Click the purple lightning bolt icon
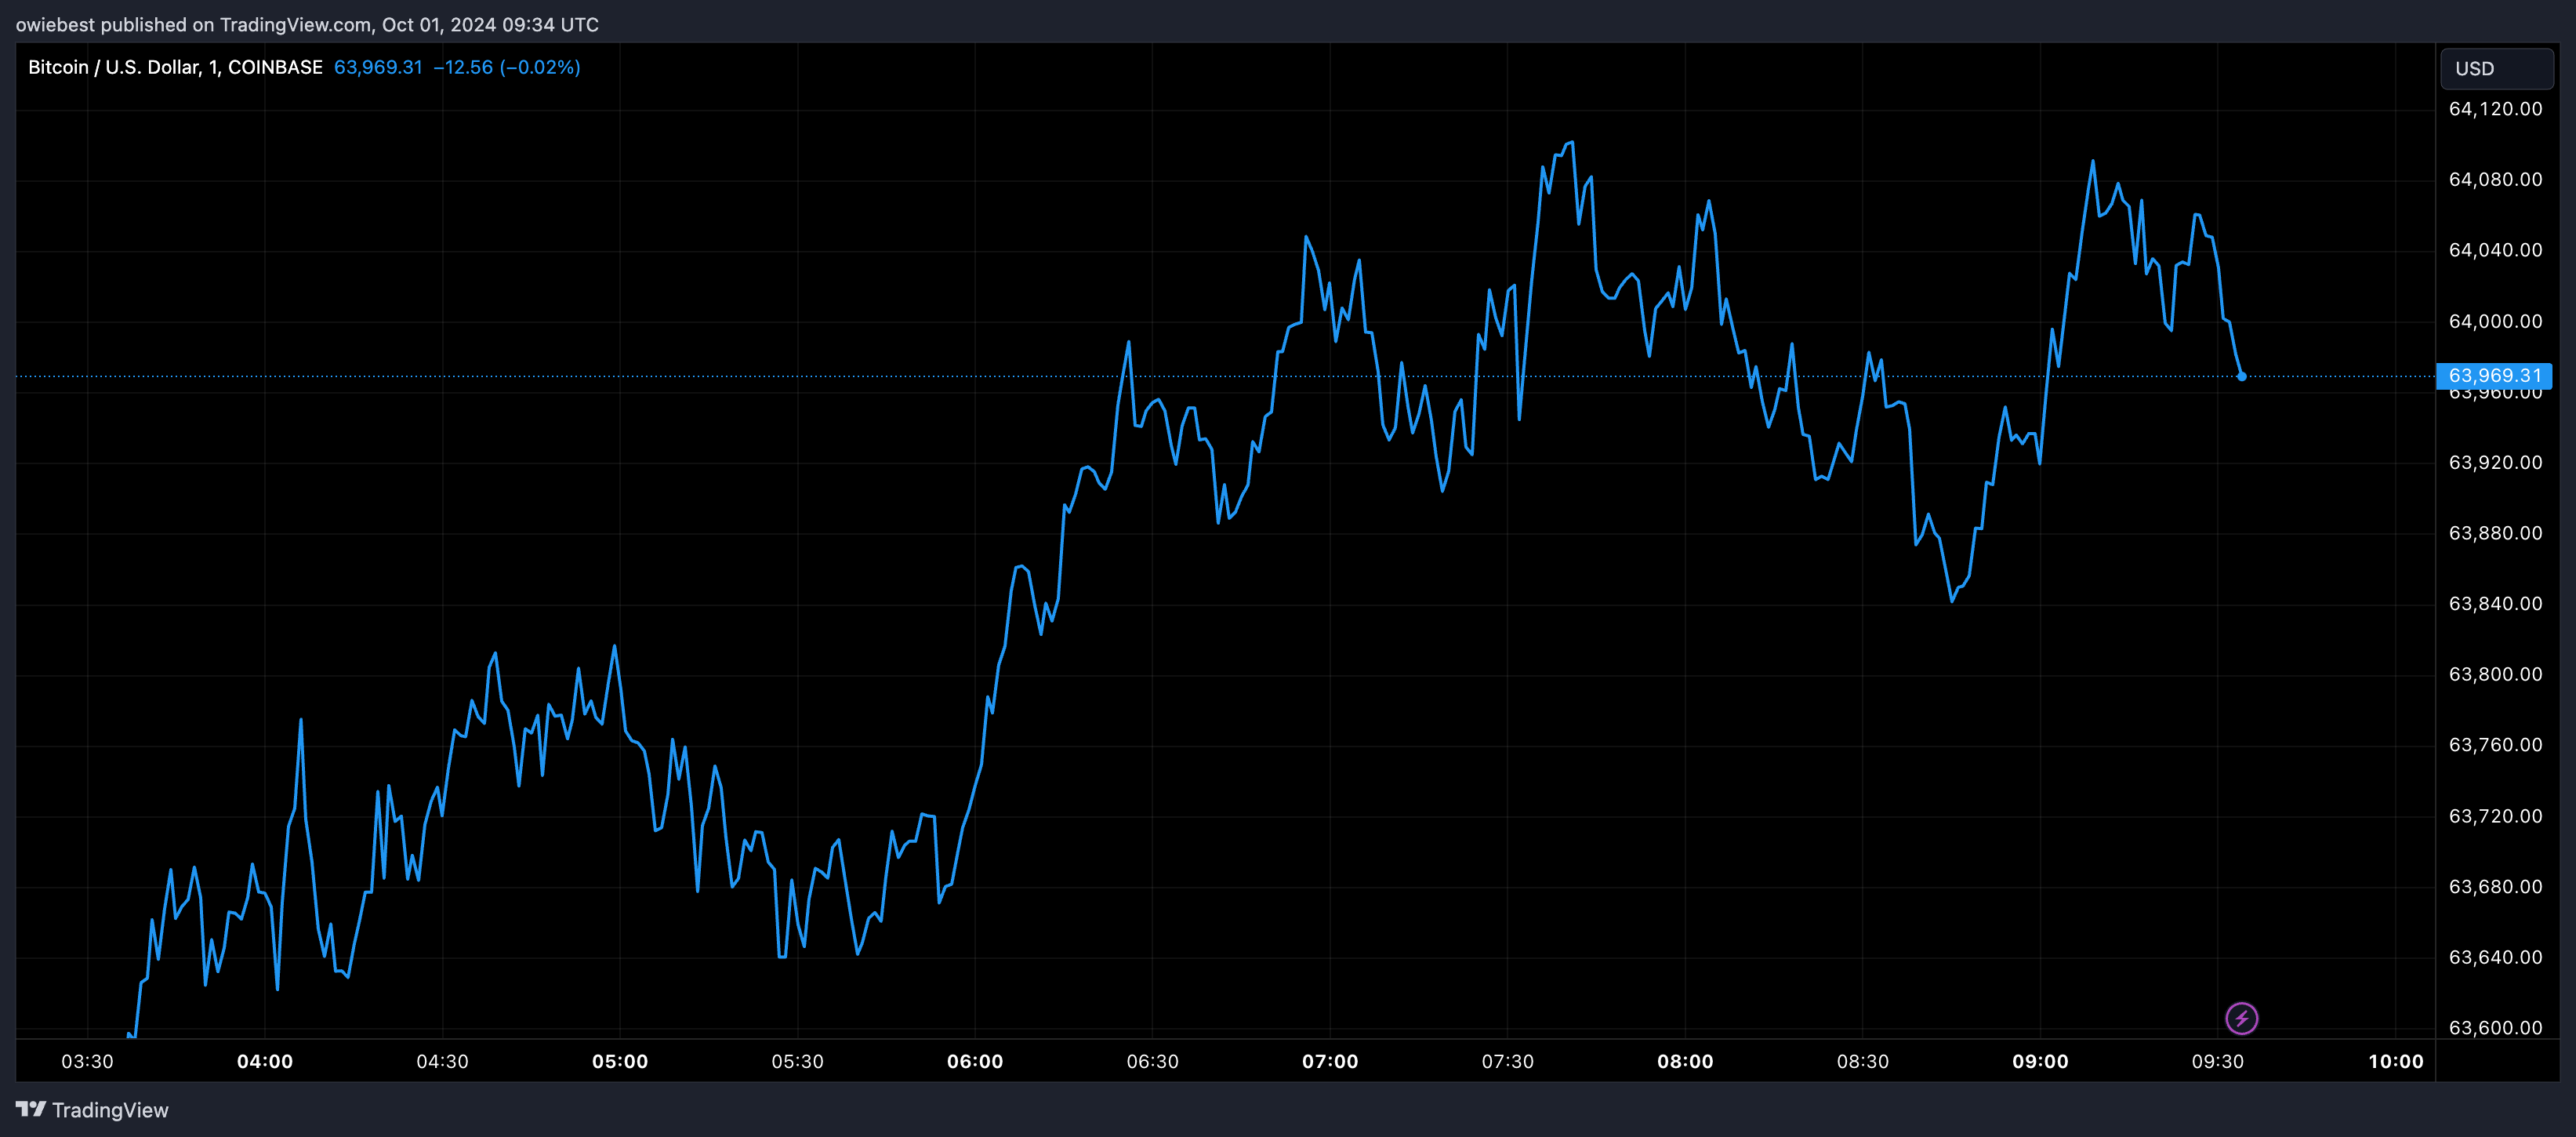The height and width of the screenshot is (1137, 2576). (2241, 1018)
